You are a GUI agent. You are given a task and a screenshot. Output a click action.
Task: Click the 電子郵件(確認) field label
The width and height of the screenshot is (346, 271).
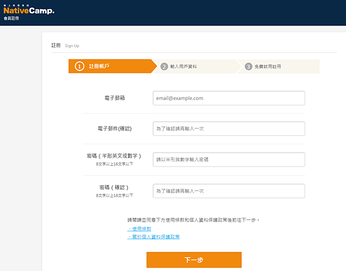point(115,128)
